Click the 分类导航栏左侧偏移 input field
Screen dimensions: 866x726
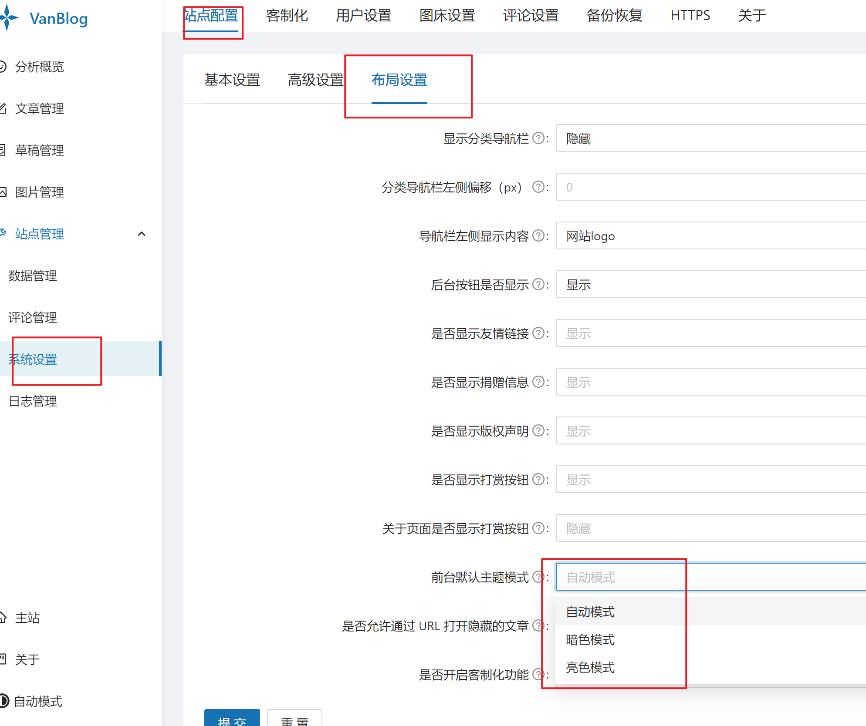click(x=711, y=187)
